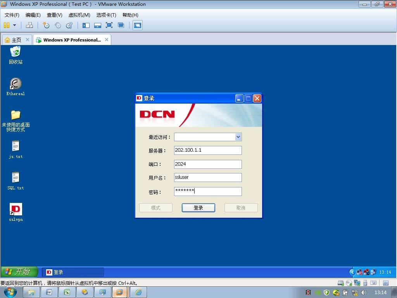Select the js.txt file icon
Screen dimensions: 397x298
click(16, 149)
